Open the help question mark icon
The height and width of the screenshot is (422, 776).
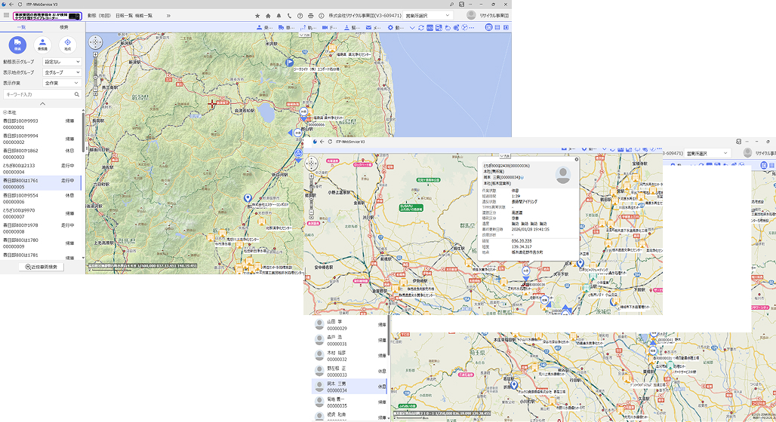pyautogui.click(x=300, y=16)
